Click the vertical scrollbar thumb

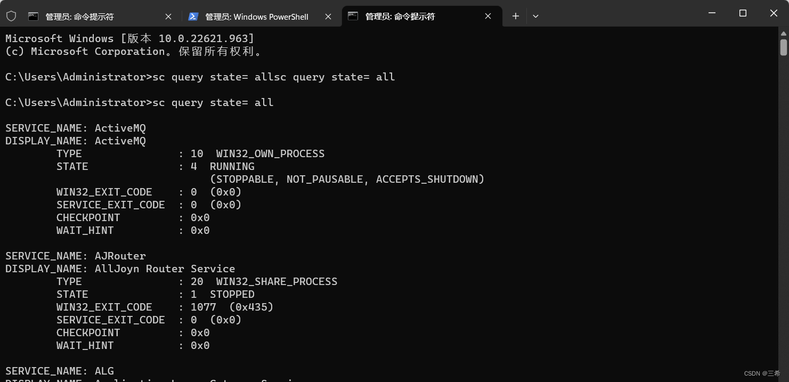[783, 47]
